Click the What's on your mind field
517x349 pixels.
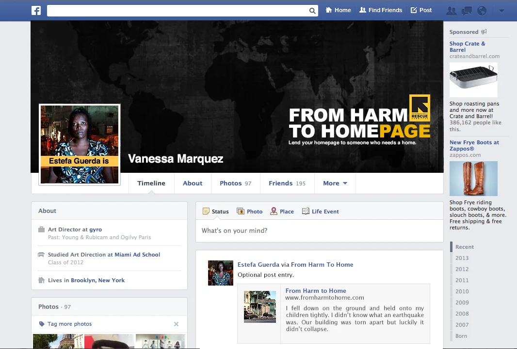point(319,230)
